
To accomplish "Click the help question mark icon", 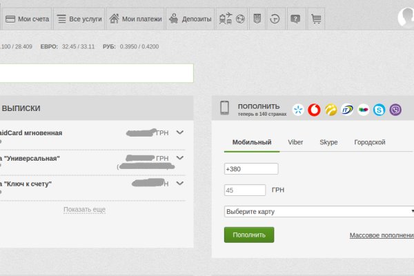I will pos(295,19).
